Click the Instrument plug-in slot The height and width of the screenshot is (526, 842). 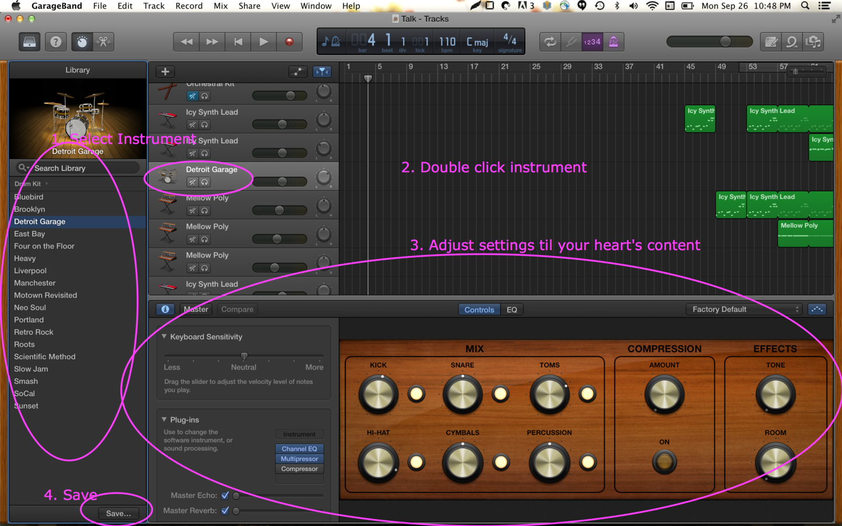point(299,434)
